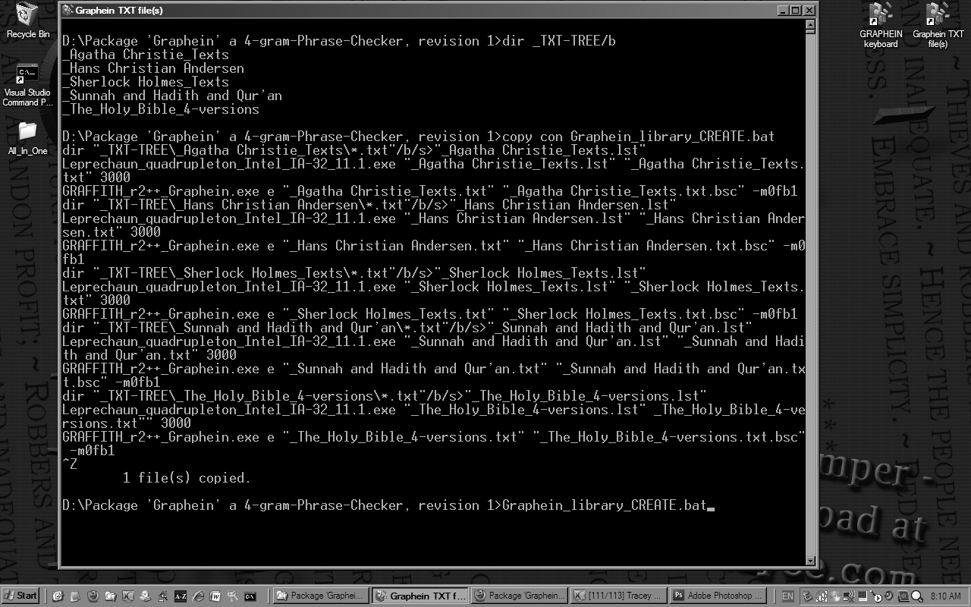
Task: Click console scrollbar up arrow
Action: pyautogui.click(x=809, y=26)
